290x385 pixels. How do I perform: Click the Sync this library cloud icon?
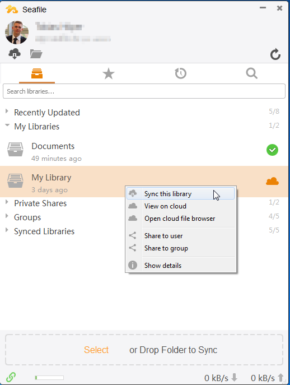133,193
